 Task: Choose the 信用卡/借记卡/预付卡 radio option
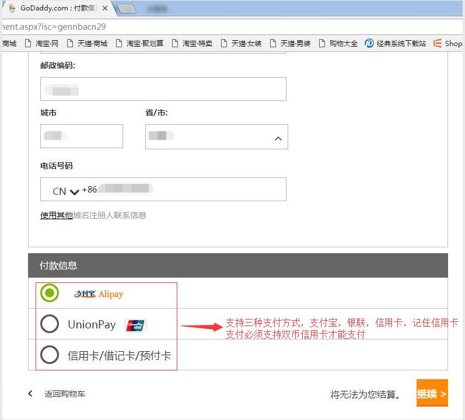click(50, 355)
